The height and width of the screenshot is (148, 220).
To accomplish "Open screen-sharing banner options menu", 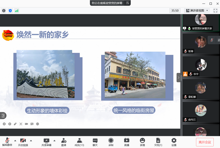I will [128, 3].
